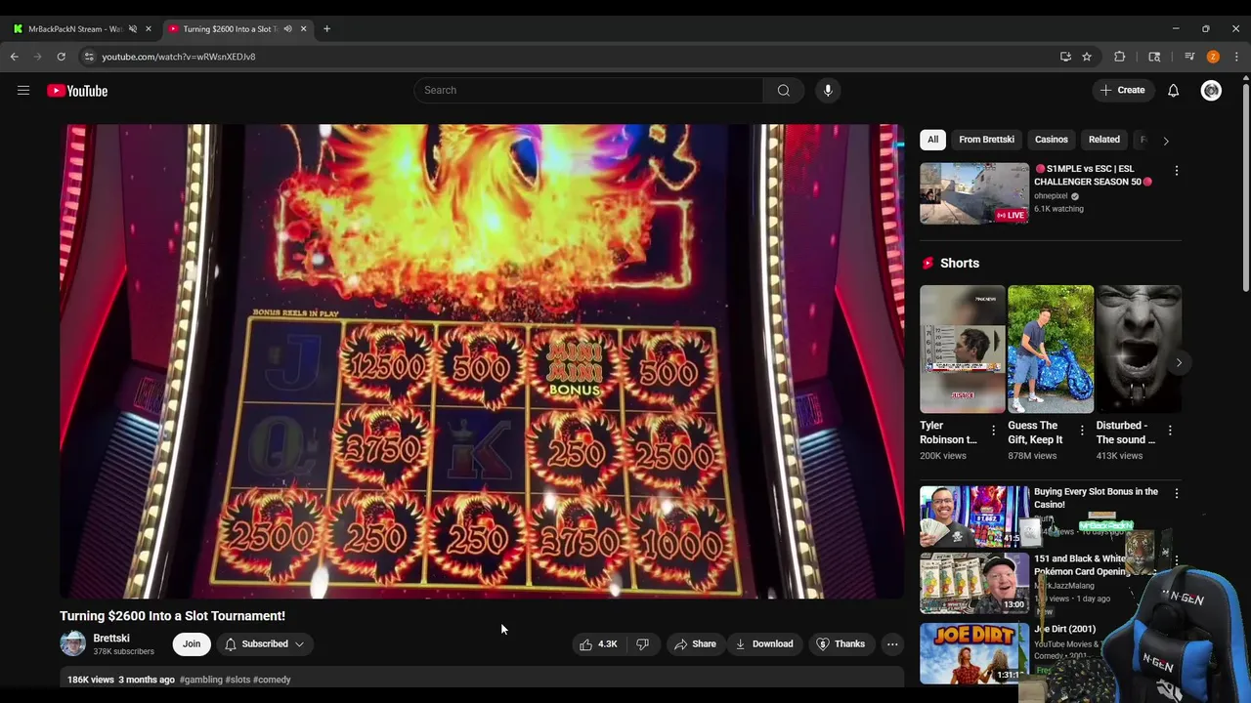Viewport: 1251px width, 703px height.
Task: Select the All filter chip
Action: [x=933, y=140]
